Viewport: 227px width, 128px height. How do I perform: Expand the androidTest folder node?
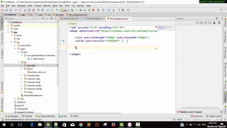[15, 46]
